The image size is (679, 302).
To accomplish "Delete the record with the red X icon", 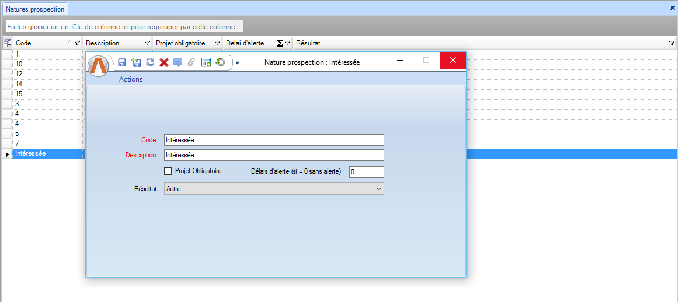I will 164,62.
